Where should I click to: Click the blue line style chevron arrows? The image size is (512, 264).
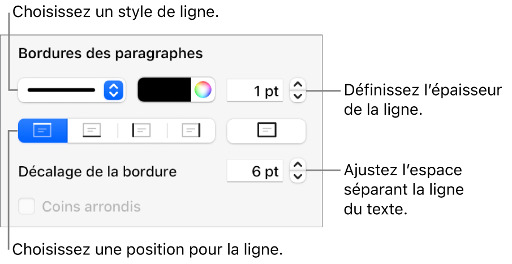[113, 90]
